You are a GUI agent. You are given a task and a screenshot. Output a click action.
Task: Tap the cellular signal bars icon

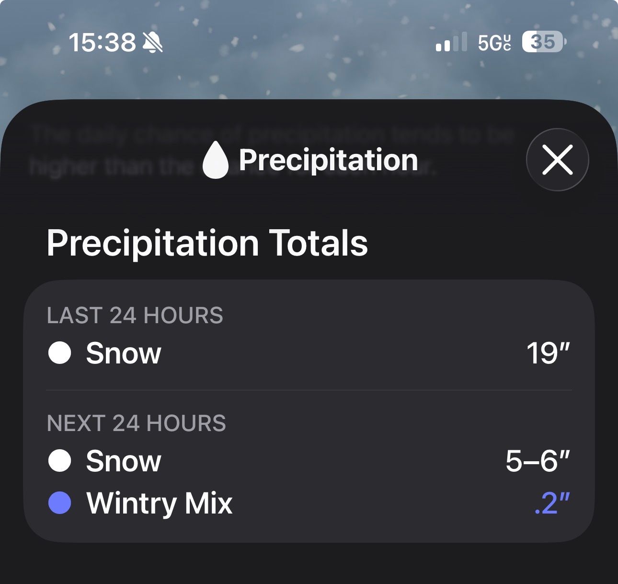(451, 42)
